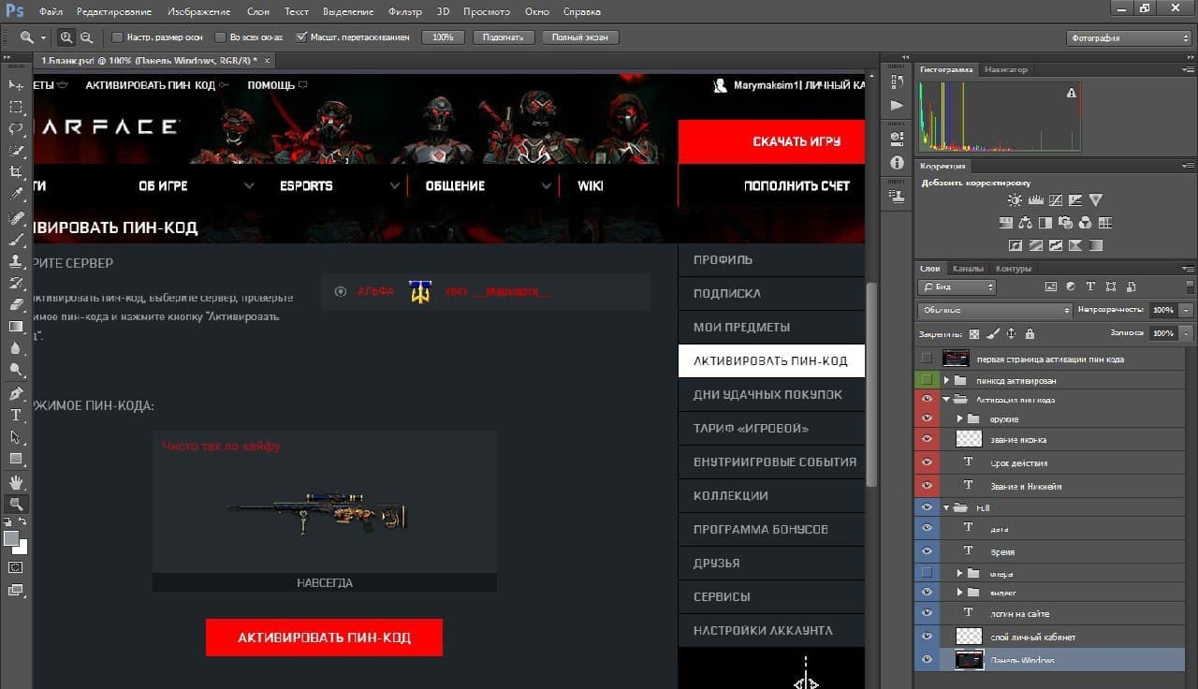Enable the zoom all windows checkbox
The height and width of the screenshot is (689, 1198).
(220, 37)
